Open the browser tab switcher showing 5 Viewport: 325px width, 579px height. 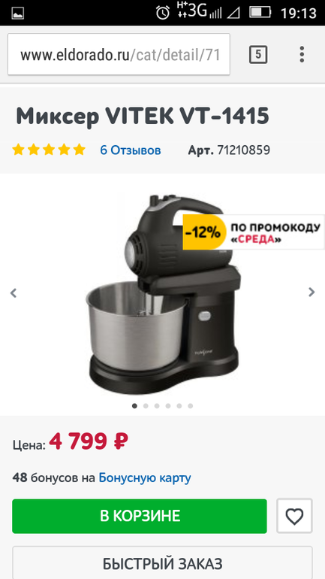[x=258, y=55]
